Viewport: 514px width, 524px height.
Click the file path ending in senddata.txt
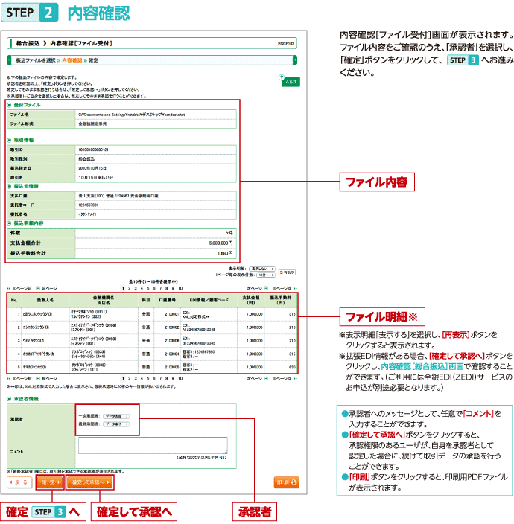tap(131, 115)
